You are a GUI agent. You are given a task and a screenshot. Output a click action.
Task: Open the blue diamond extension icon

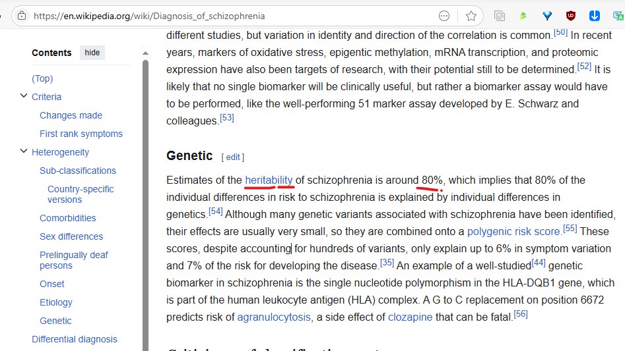[x=547, y=16]
